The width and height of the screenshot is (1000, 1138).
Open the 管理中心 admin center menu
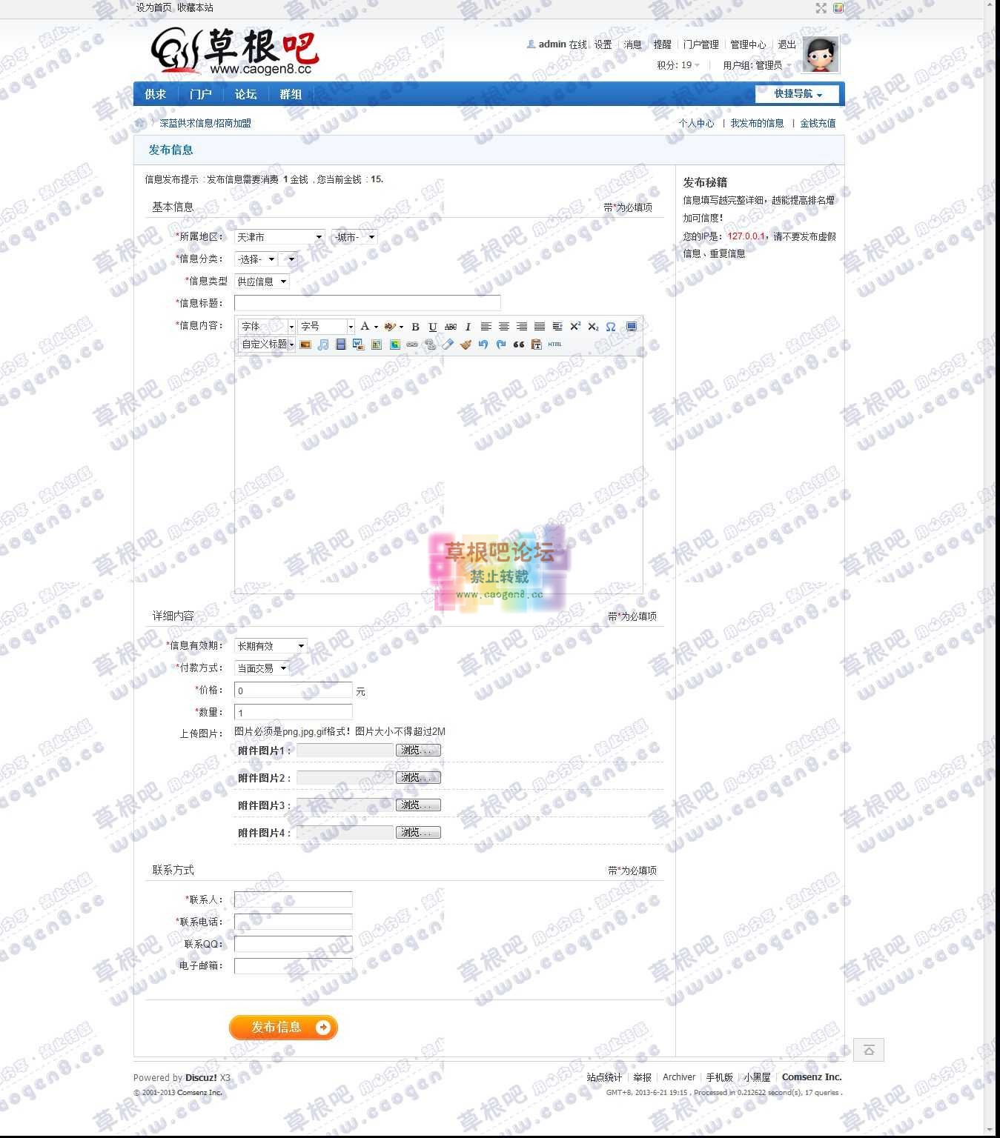coord(748,44)
